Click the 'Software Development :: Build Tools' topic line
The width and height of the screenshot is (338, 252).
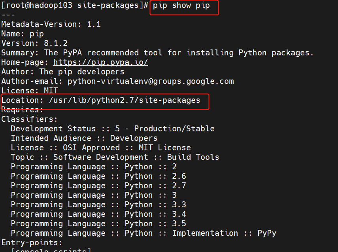coord(115,157)
